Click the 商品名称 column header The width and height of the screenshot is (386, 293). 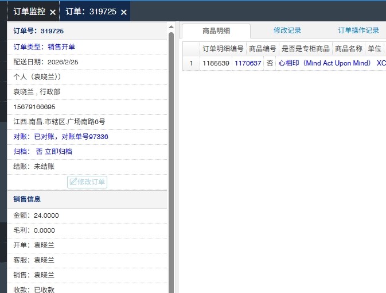coord(349,49)
